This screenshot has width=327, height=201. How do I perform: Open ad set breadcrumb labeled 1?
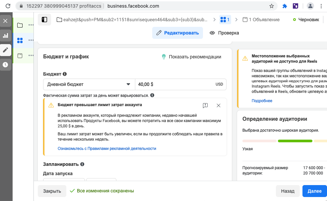click(225, 20)
